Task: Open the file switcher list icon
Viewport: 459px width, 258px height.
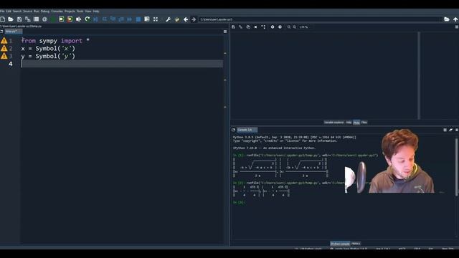Action: (x=36, y=19)
